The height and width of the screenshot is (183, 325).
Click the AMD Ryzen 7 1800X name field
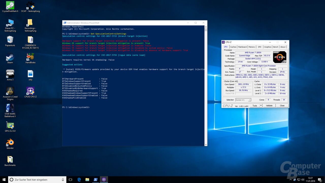[x=253, y=53]
